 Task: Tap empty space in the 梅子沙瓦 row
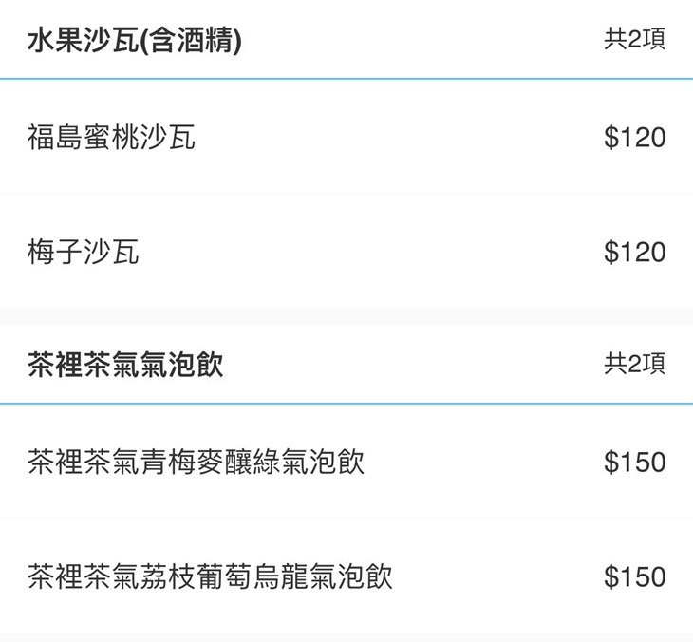[x=371, y=252]
